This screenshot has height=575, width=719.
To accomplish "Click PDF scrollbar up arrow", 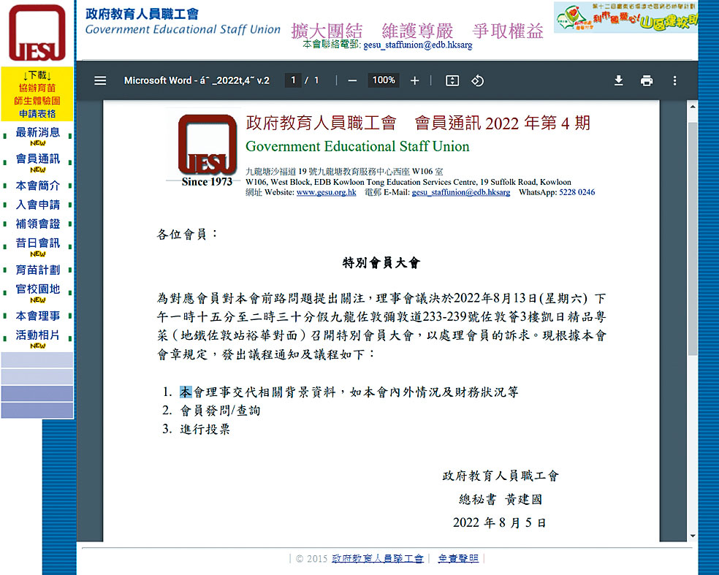I will [x=693, y=107].
